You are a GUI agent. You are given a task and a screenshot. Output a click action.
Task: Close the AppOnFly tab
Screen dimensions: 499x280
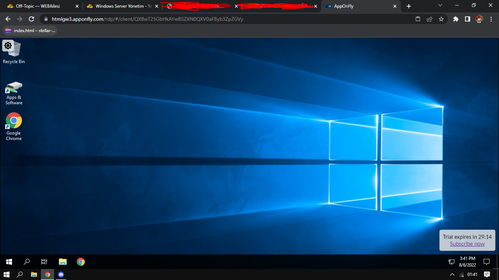[395, 6]
